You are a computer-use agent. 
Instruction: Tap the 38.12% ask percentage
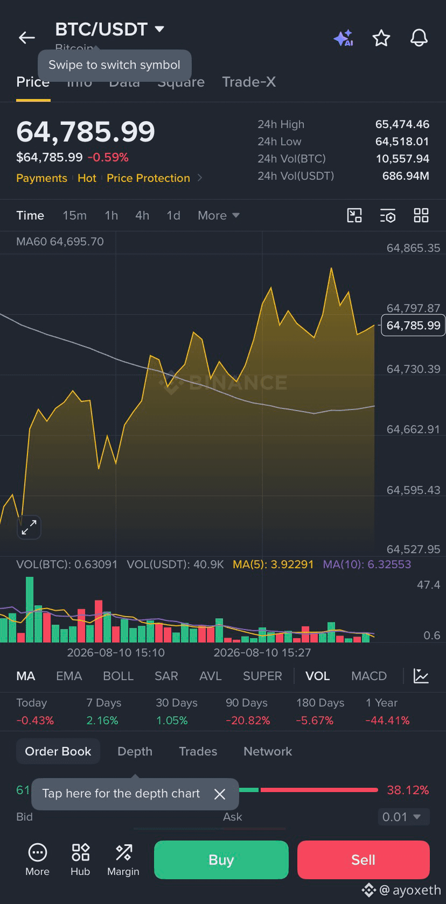[408, 790]
